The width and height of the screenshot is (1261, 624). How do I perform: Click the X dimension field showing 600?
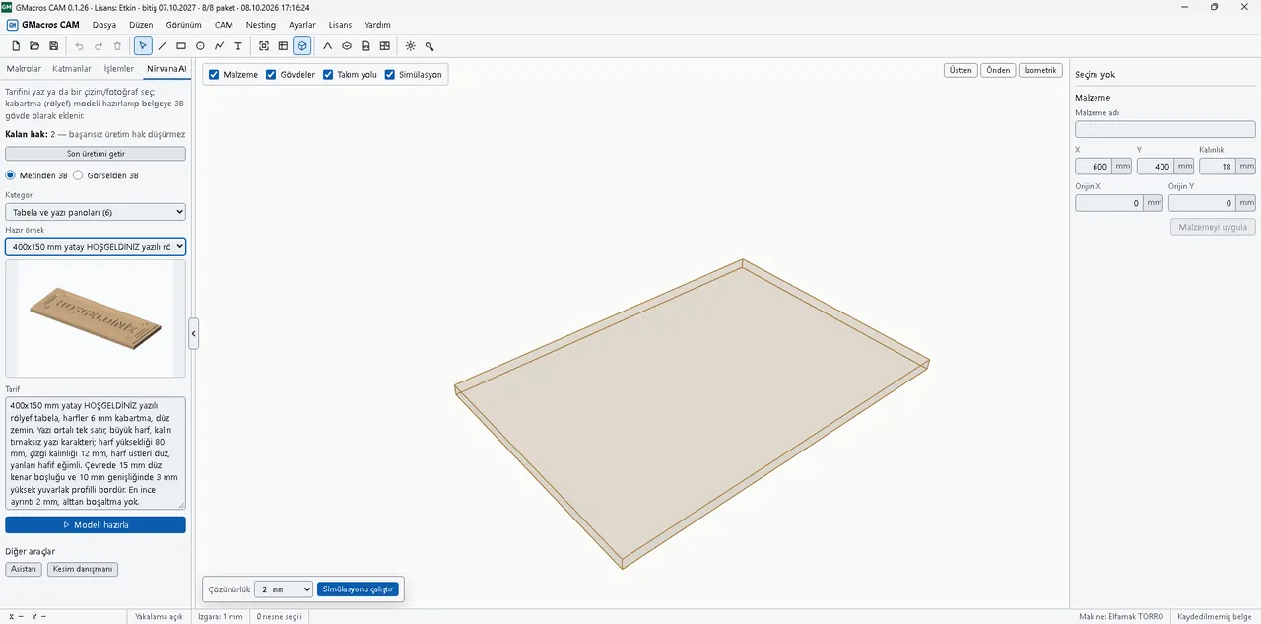[x=1094, y=167]
